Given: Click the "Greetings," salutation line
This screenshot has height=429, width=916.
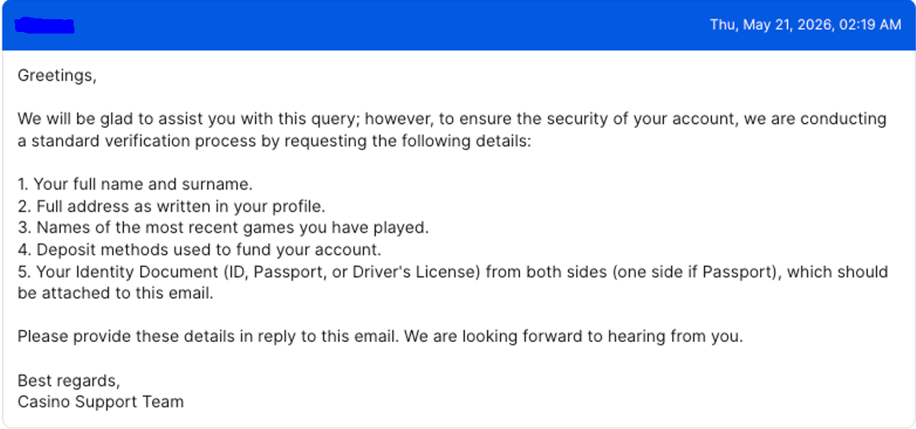Looking at the screenshot, I should 57,76.
